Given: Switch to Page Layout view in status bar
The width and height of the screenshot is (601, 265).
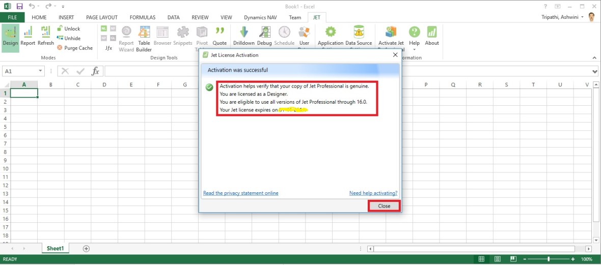Looking at the screenshot, I should [x=498, y=259].
